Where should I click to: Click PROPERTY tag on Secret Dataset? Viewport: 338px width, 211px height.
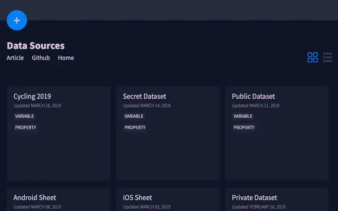[x=135, y=128]
